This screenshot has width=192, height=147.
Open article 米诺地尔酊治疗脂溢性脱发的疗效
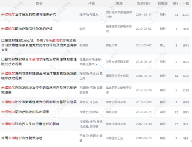pyautogui.click(x=27, y=29)
